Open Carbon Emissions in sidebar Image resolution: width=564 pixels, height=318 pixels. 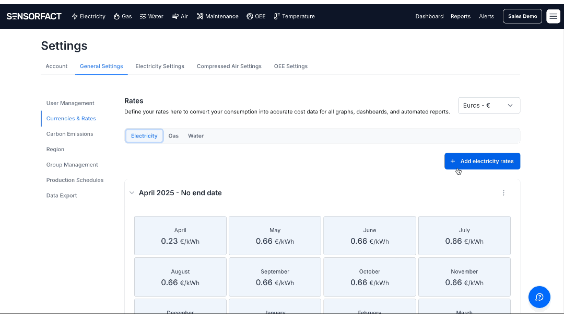point(70,134)
